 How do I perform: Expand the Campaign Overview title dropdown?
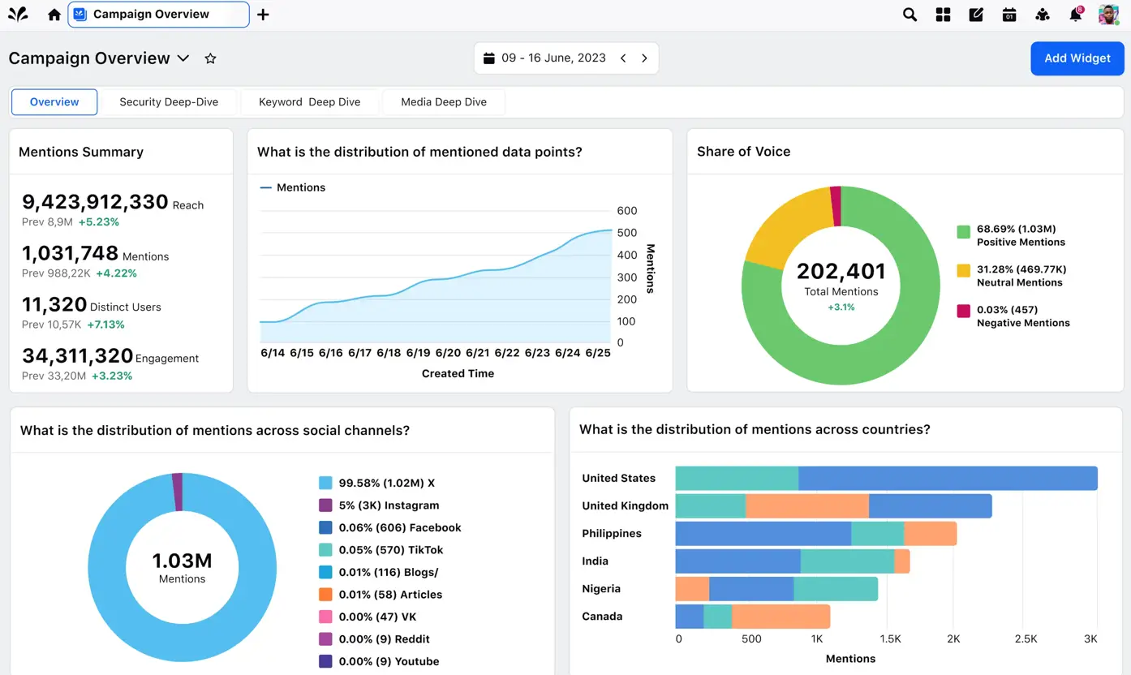[x=183, y=58]
